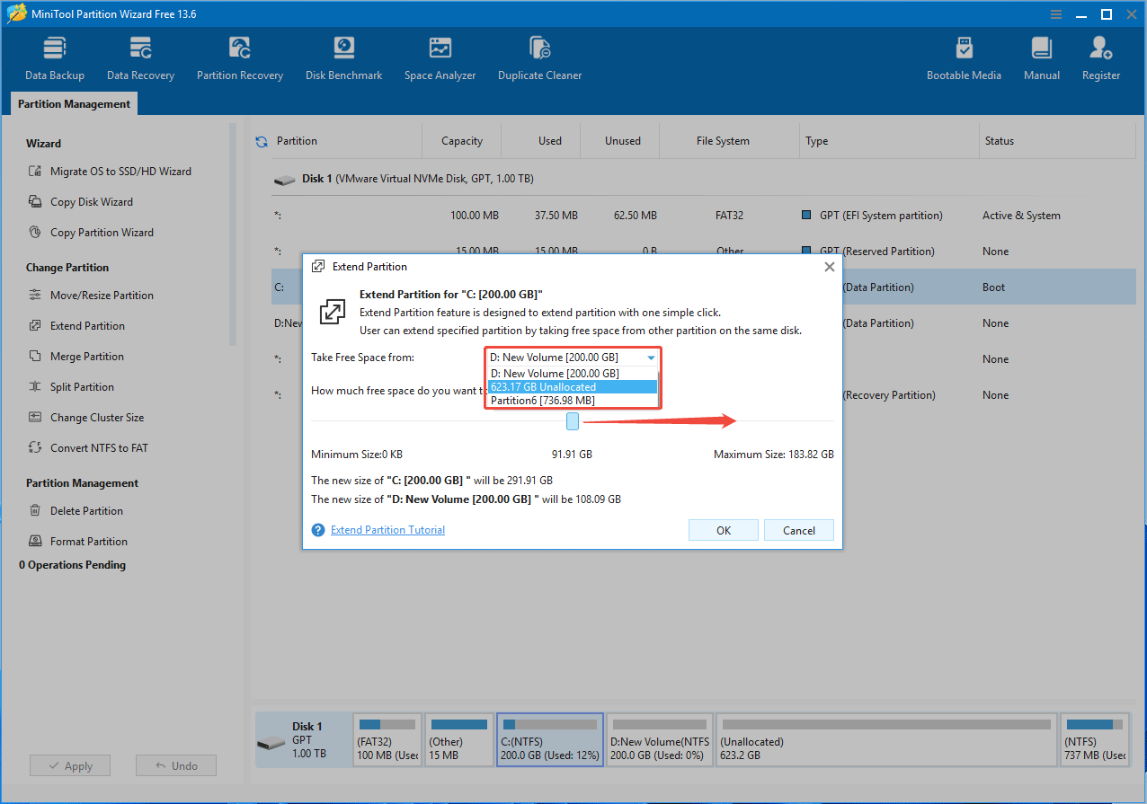Refresh the partition list with the refresh icon
This screenshot has width=1147, height=804.
point(262,141)
